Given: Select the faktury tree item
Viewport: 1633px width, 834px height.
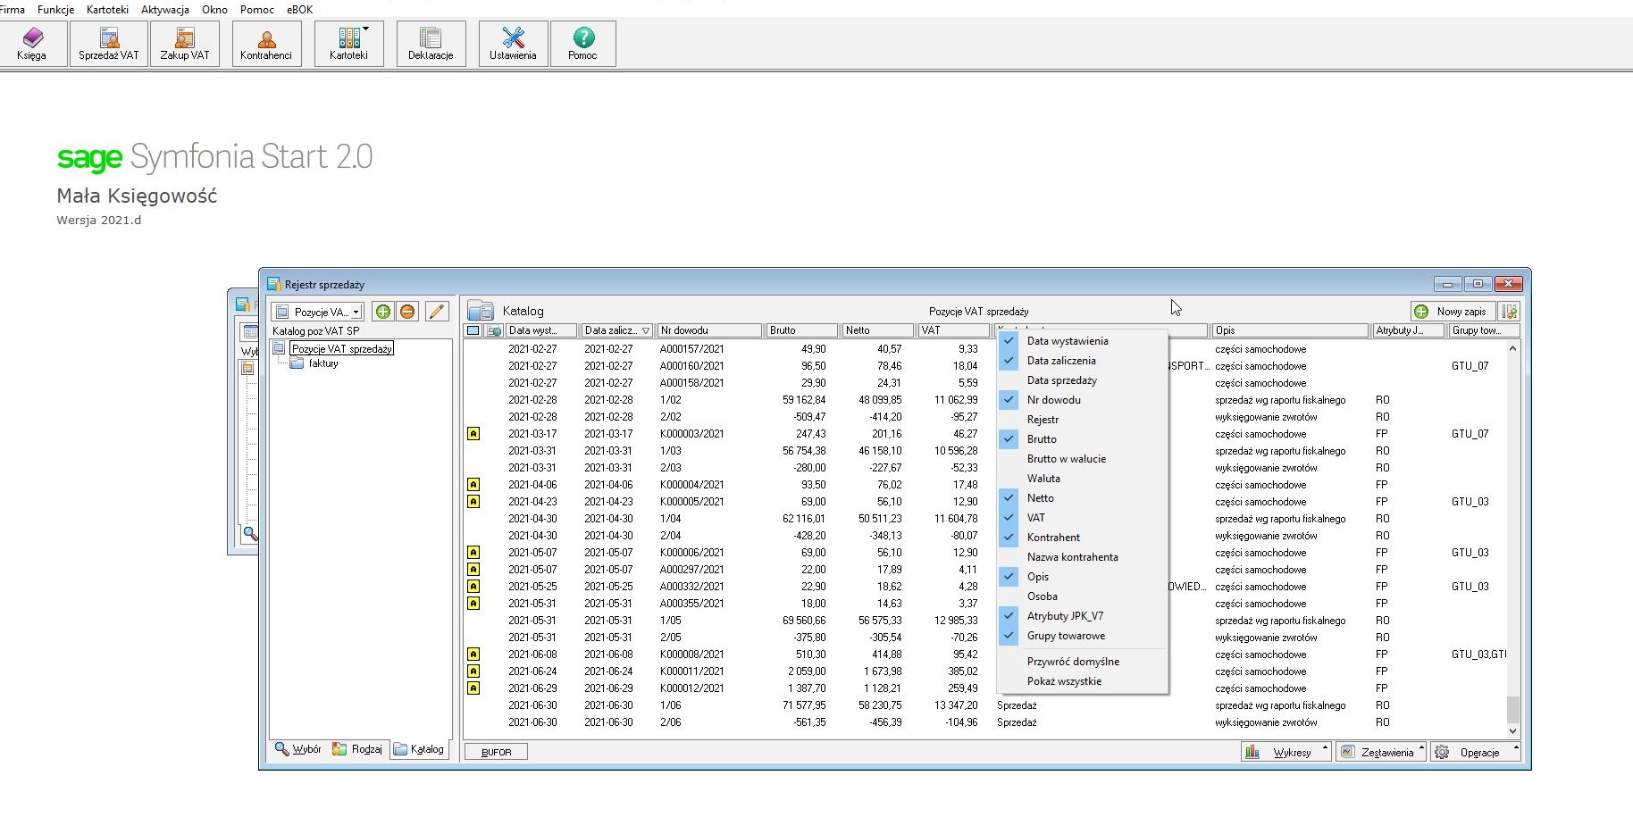Looking at the screenshot, I should click(x=323, y=363).
